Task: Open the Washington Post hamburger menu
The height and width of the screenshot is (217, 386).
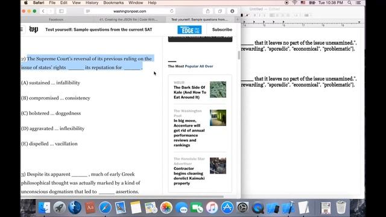Action: coord(22,30)
